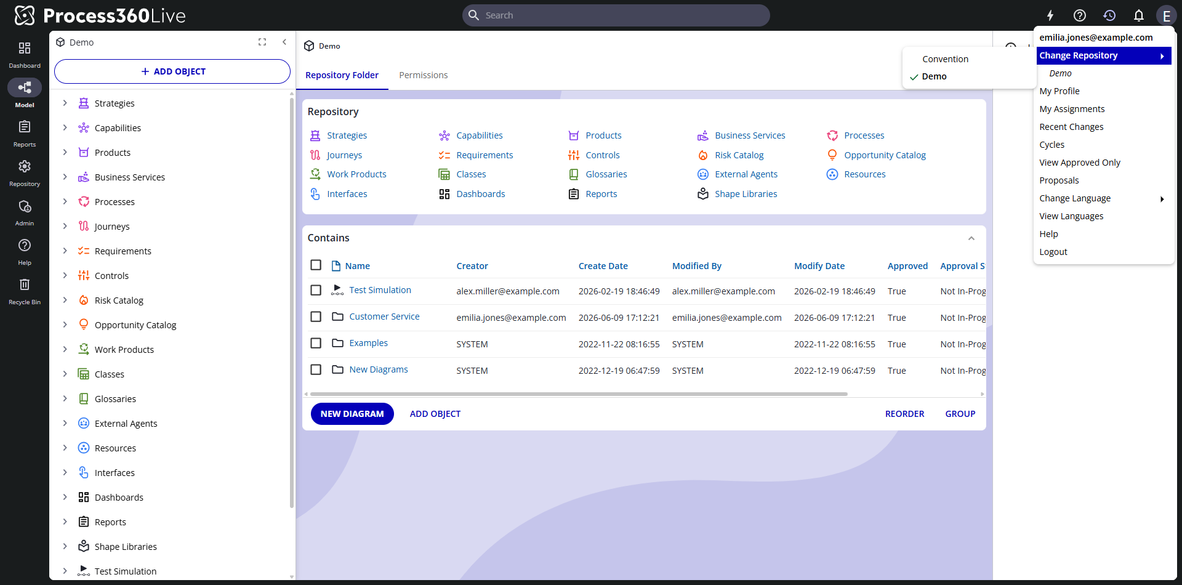Open Reports in the left sidebar

(25, 133)
